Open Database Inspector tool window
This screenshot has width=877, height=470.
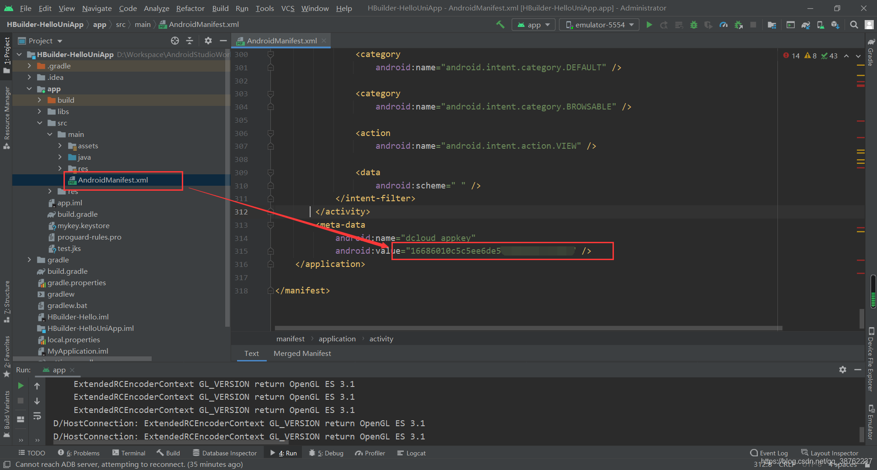(x=225, y=453)
